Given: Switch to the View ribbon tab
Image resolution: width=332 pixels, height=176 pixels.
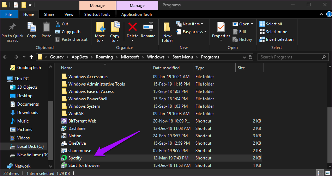Looking at the screenshot, I should pyautogui.click(x=69, y=14).
